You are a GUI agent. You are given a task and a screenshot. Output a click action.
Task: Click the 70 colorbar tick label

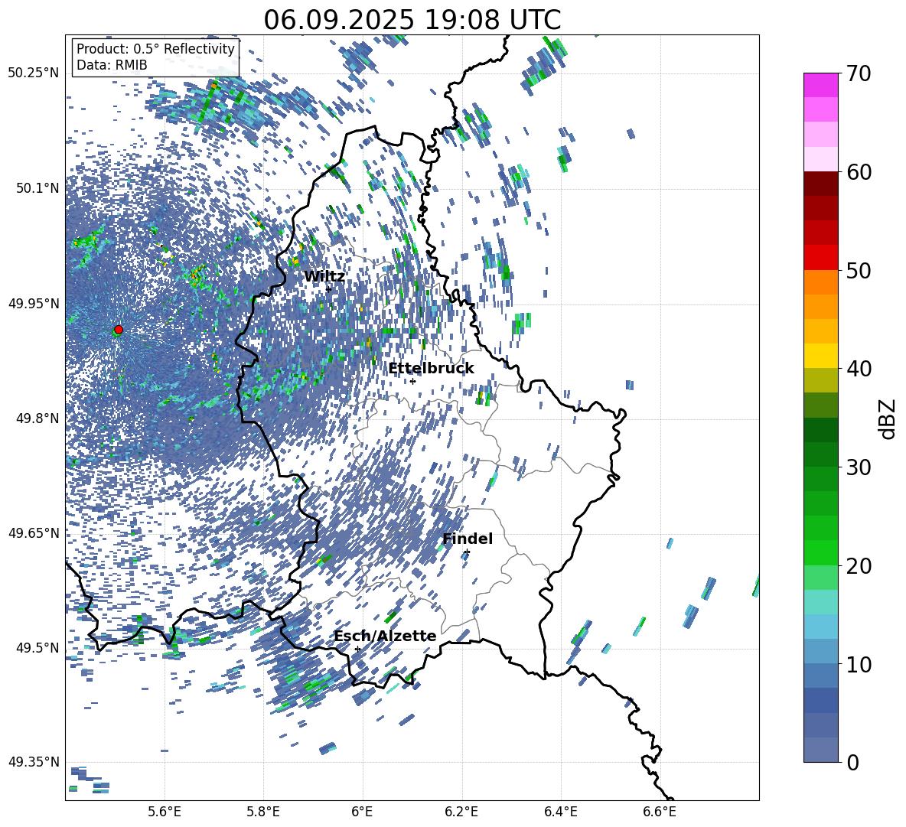859,73
